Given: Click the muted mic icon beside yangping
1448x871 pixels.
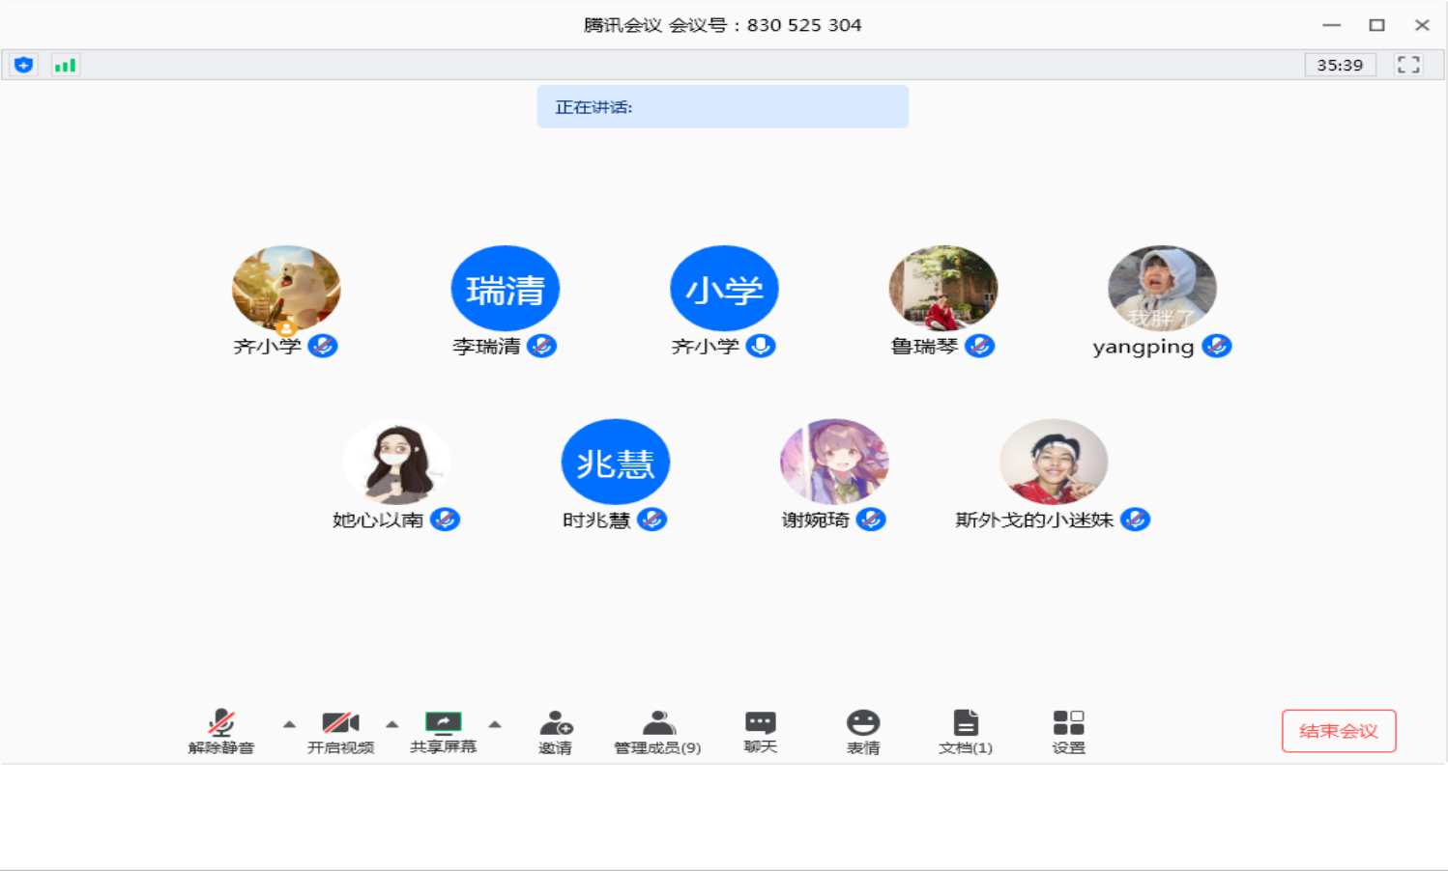Looking at the screenshot, I should (1217, 346).
